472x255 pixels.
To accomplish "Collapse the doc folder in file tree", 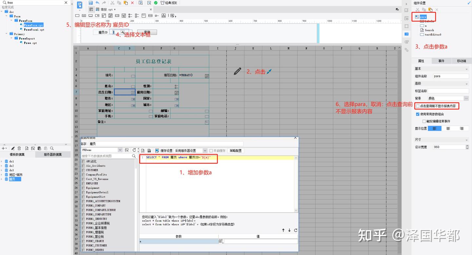I will pos(2,12).
